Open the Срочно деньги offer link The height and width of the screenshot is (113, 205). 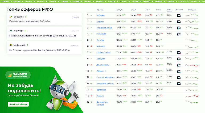(x=103, y=52)
